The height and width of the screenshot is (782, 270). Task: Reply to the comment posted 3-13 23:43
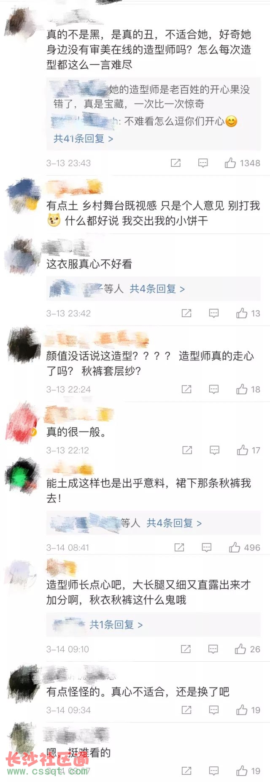click(x=203, y=163)
